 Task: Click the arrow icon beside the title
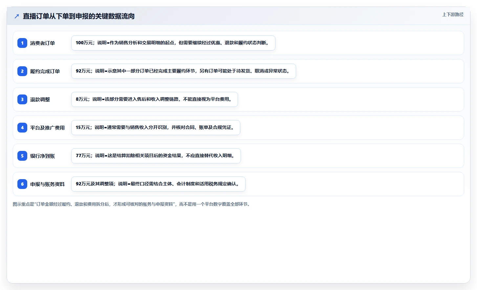17,16
